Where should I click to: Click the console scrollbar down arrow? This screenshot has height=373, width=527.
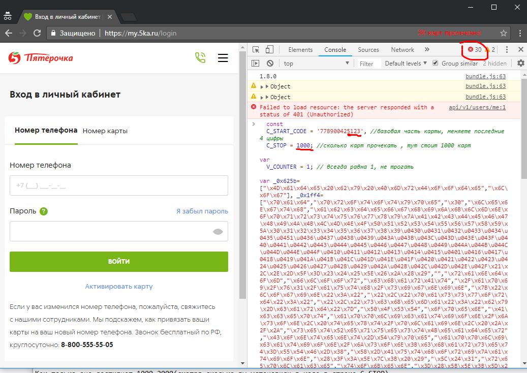(x=524, y=364)
